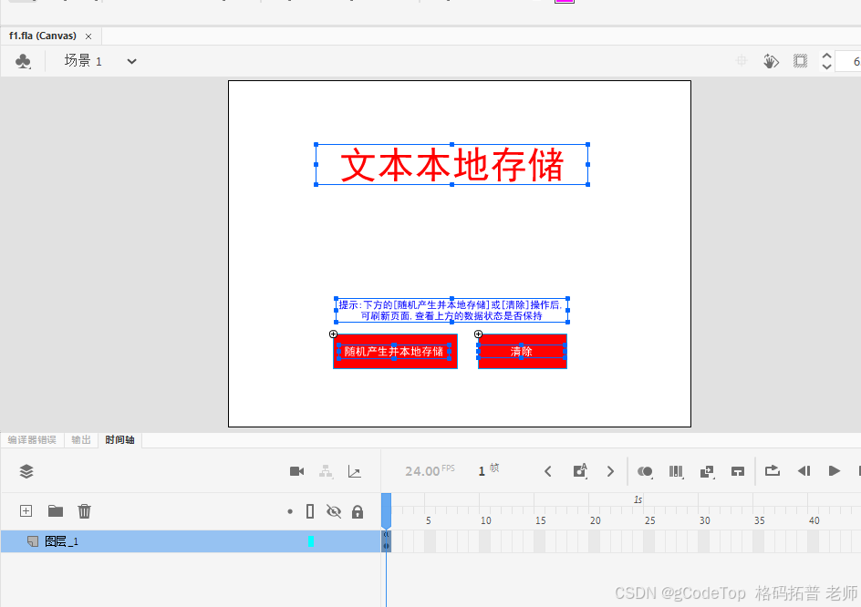This screenshot has width=861, height=607.
Task: Go to previous keyframe arrow
Action: pos(547,471)
